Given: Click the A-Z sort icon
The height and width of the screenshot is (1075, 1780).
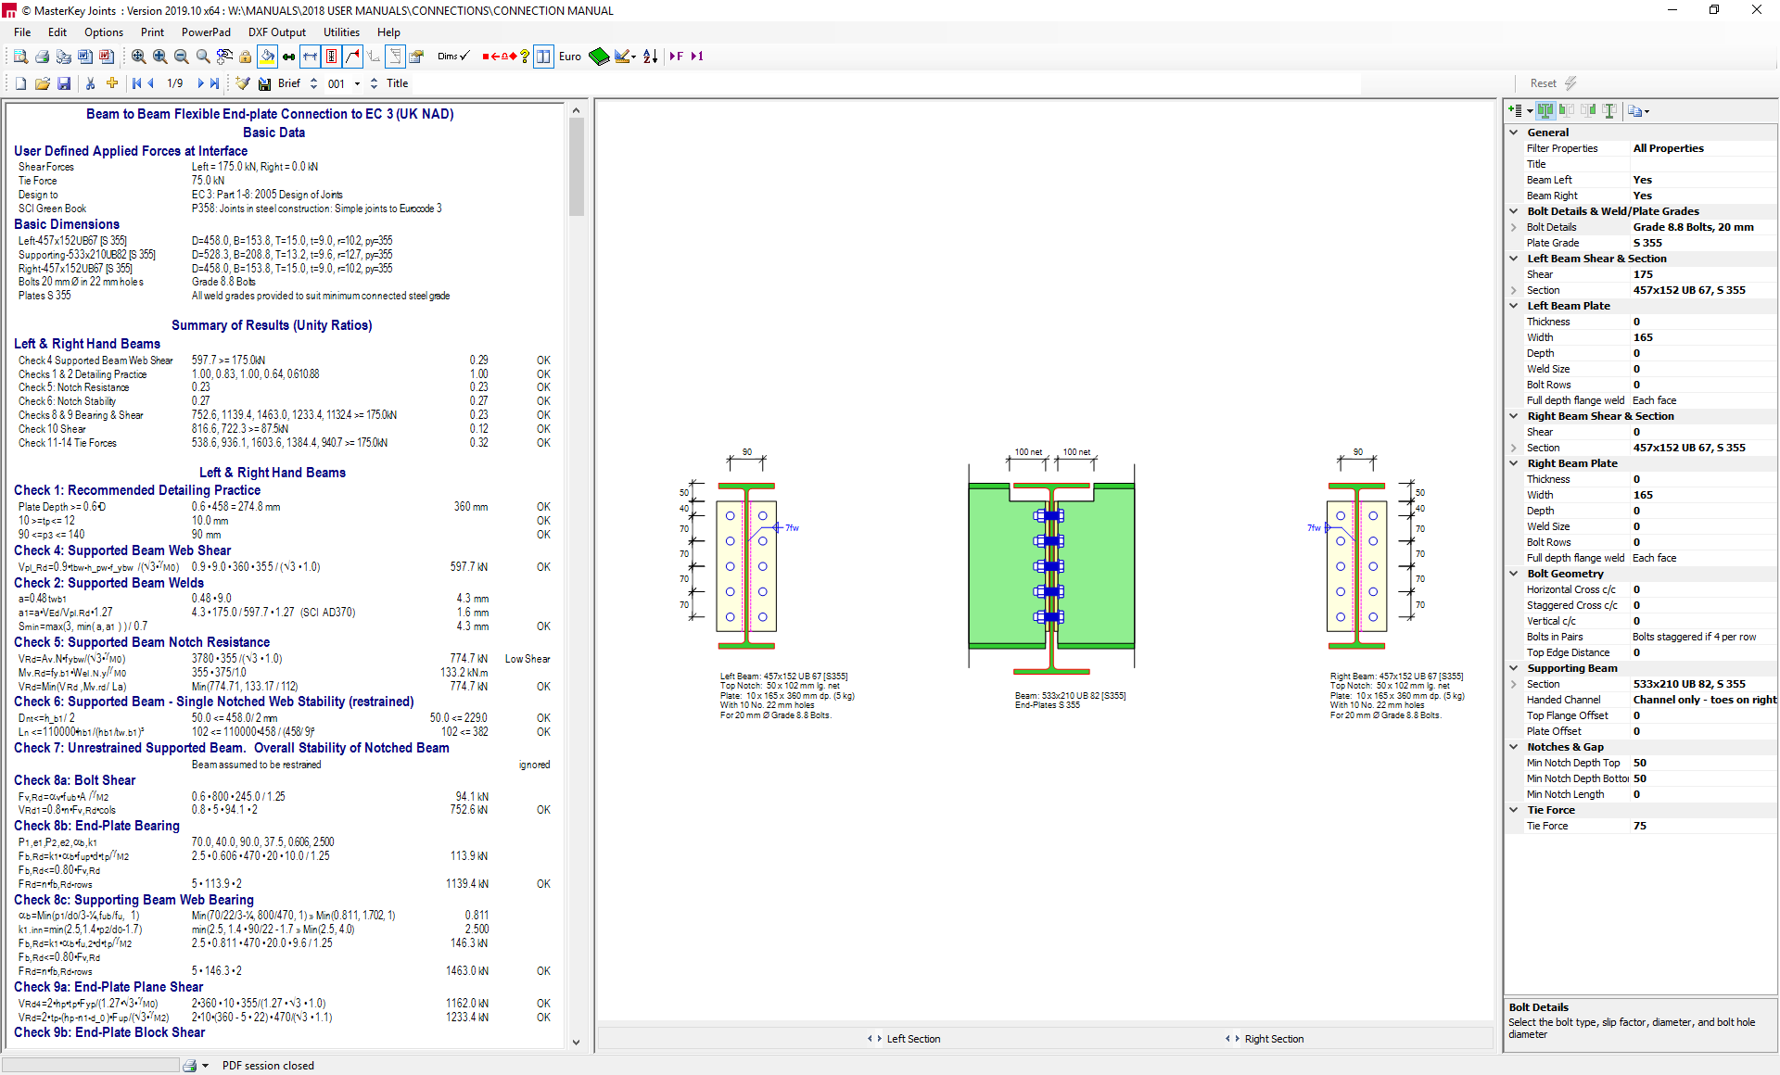Looking at the screenshot, I should click(650, 57).
